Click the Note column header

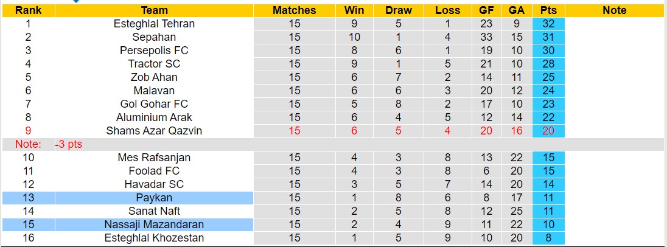(615, 10)
